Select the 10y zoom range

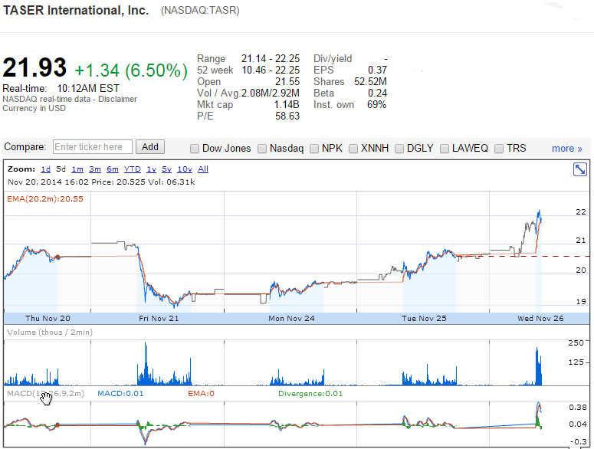(185, 169)
